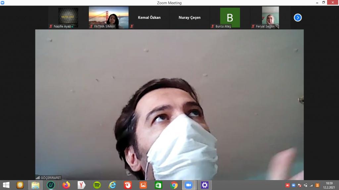
Task: Click the Nuray Çeçen participant tile
Action: (x=189, y=18)
